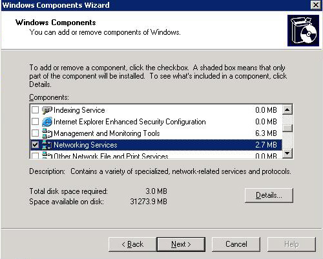323x259 pixels.
Task: Go to the Next wizard page
Action: tap(181, 244)
